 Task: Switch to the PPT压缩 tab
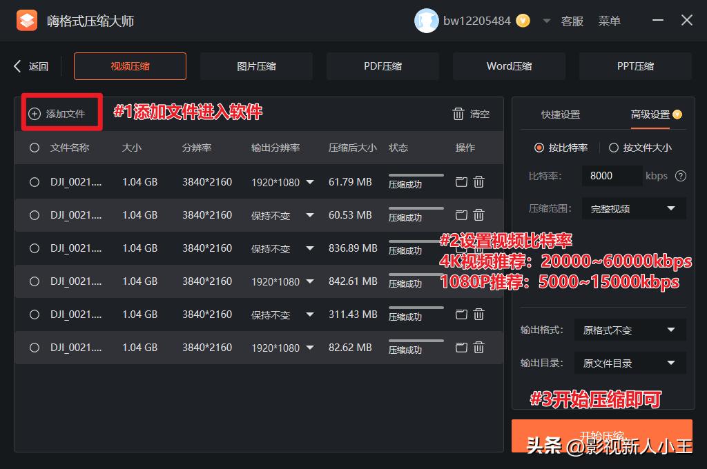click(x=635, y=66)
